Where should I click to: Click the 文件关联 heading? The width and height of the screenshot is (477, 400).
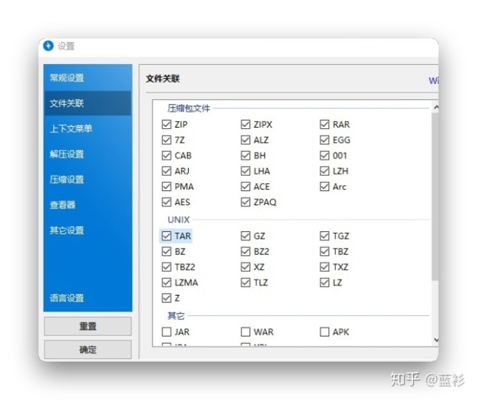point(163,79)
